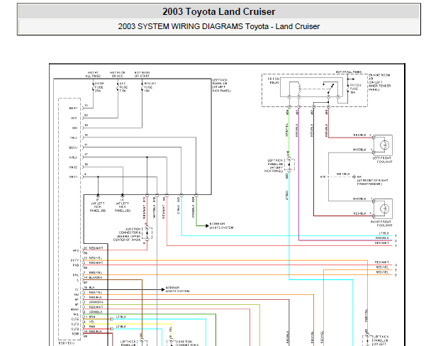Viewport: 431px width, 346px height.
Task: Click the ENGINE ROOM J/B label
Action: pyautogui.click(x=379, y=82)
